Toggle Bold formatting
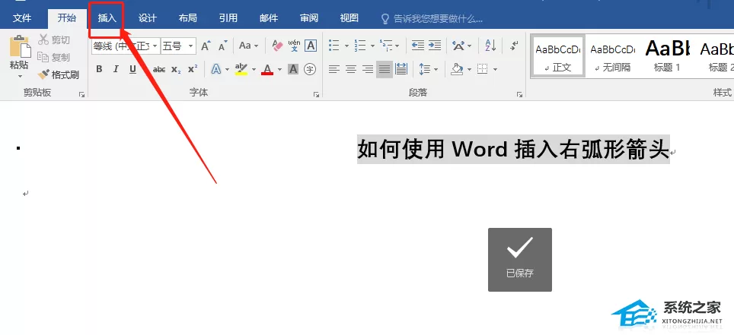 [99, 70]
